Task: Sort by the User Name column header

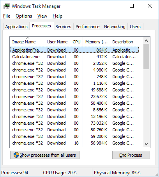Action: coord(58,42)
